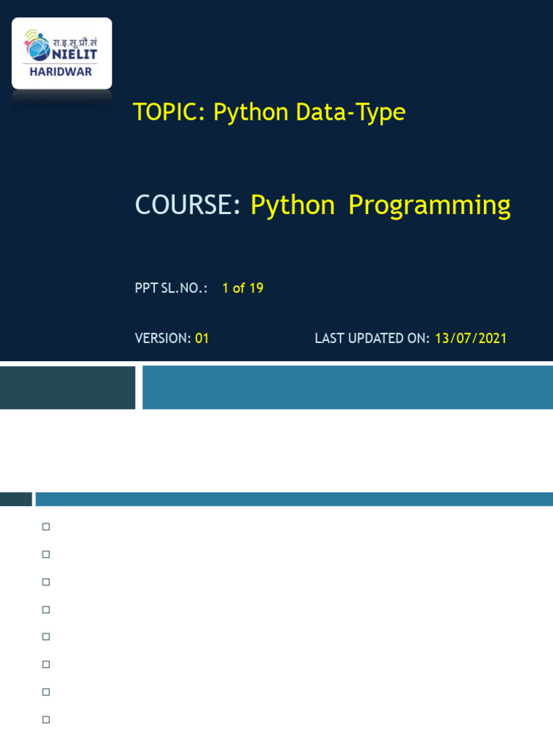553x738 pixels.
Task: Tick the fourth square bullet in the list
Action: [46, 609]
